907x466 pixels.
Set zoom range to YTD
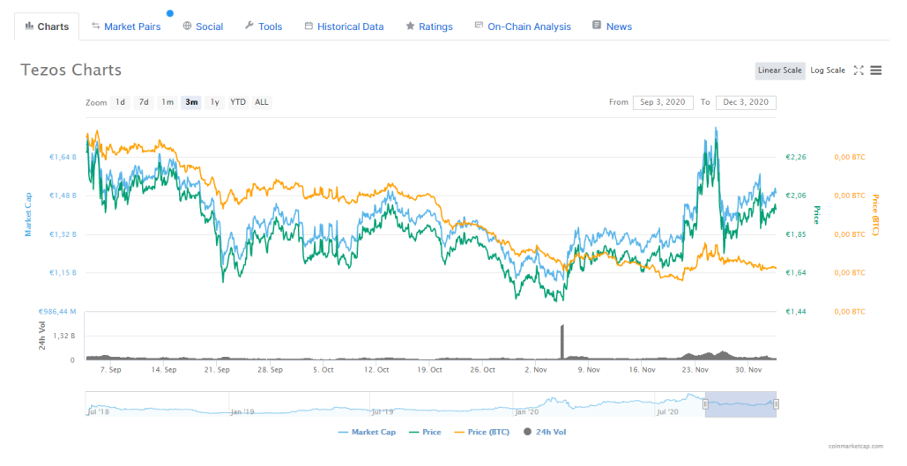[x=238, y=102]
